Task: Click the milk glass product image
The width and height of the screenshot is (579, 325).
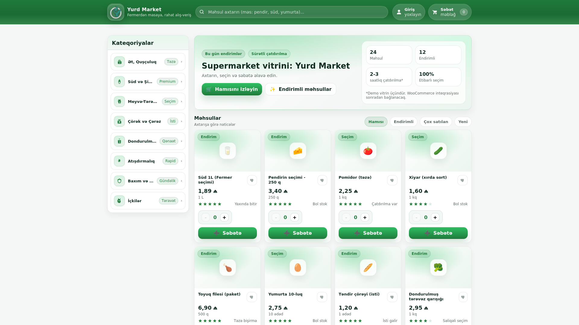Action: coord(228,151)
